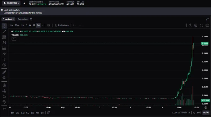The width and height of the screenshot is (211, 117).
Task: Switch to the daily D interval
Action: tap(26, 25)
